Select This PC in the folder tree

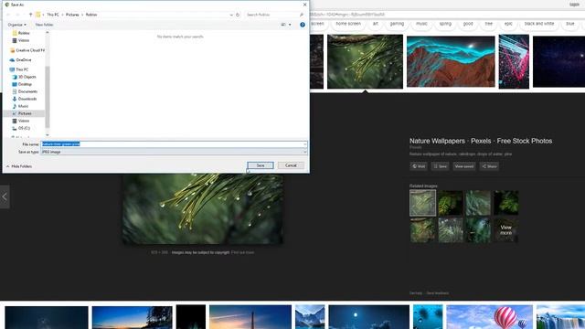pos(19,69)
